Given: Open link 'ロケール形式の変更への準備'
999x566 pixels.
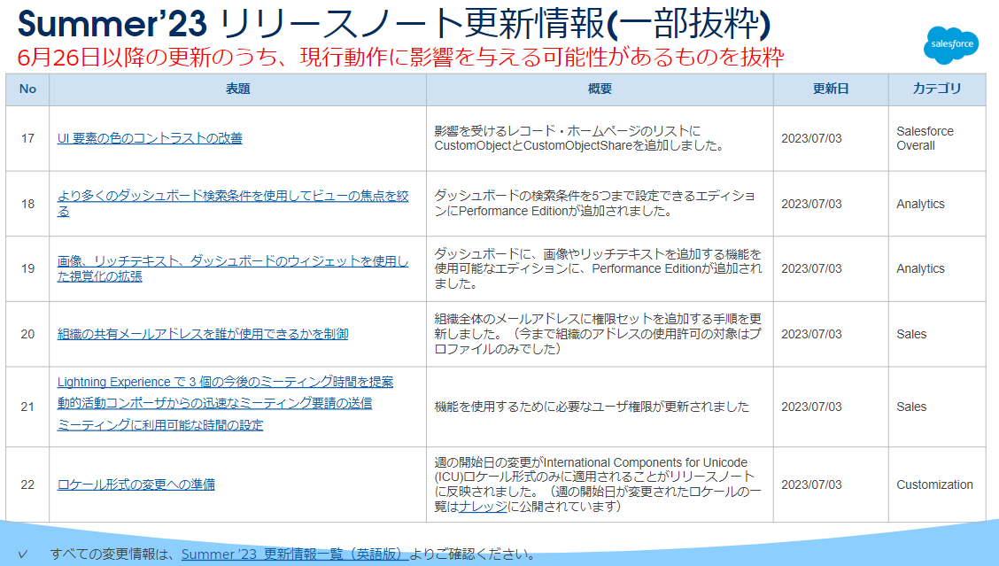Looking at the screenshot, I should click(x=136, y=485).
